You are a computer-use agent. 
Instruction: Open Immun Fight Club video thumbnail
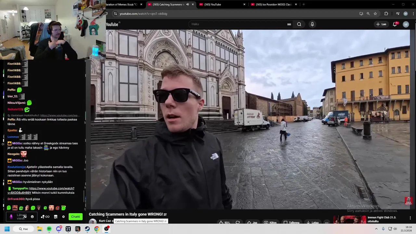[x=349, y=220]
